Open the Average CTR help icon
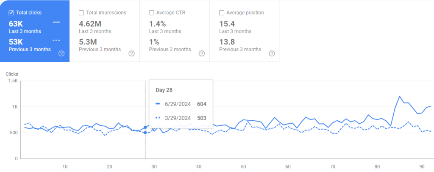Screen dimensions: 434x172 pyautogui.click(x=202, y=53)
